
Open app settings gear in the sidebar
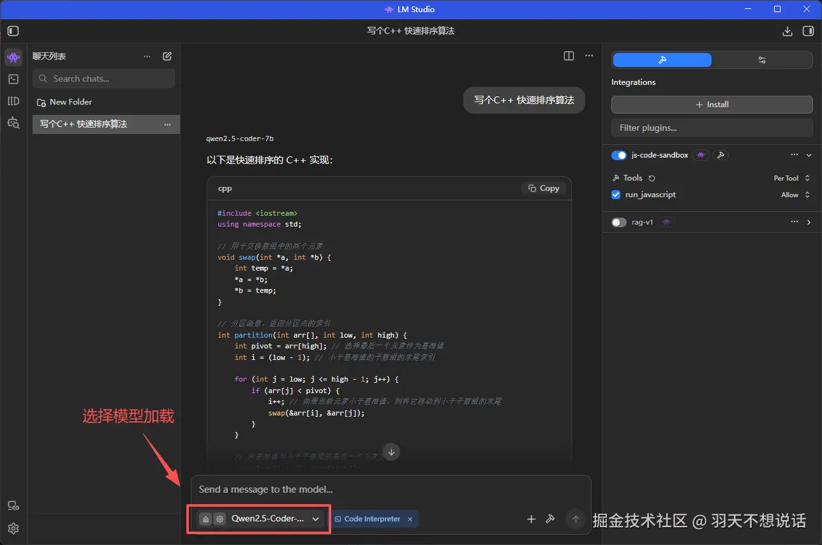pos(13,528)
